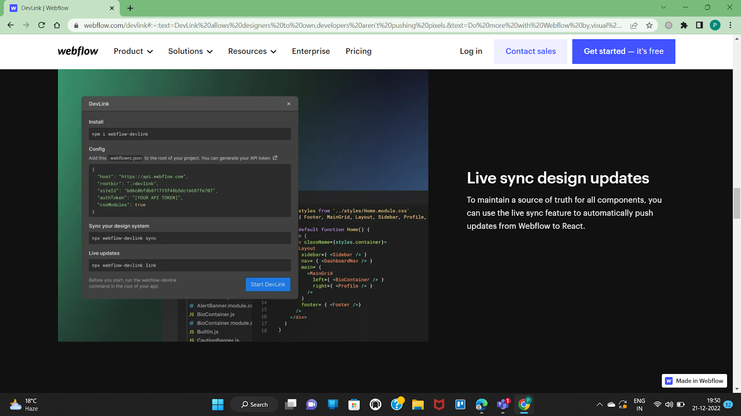Open the battery status tray icon
The width and height of the screenshot is (741, 416).
coord(680,404)
